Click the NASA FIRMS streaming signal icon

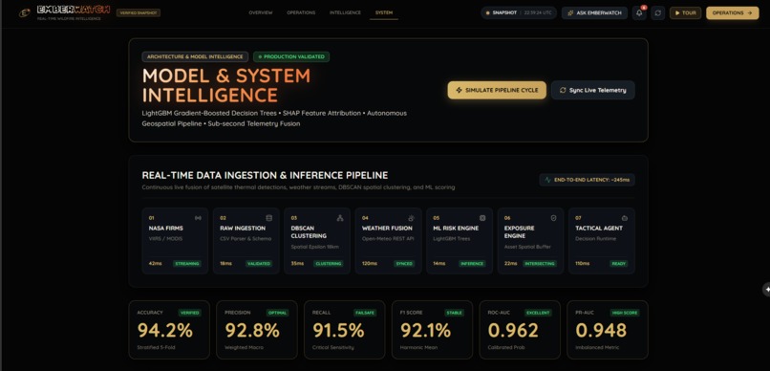pyautogui.click(x=198, y=218)
